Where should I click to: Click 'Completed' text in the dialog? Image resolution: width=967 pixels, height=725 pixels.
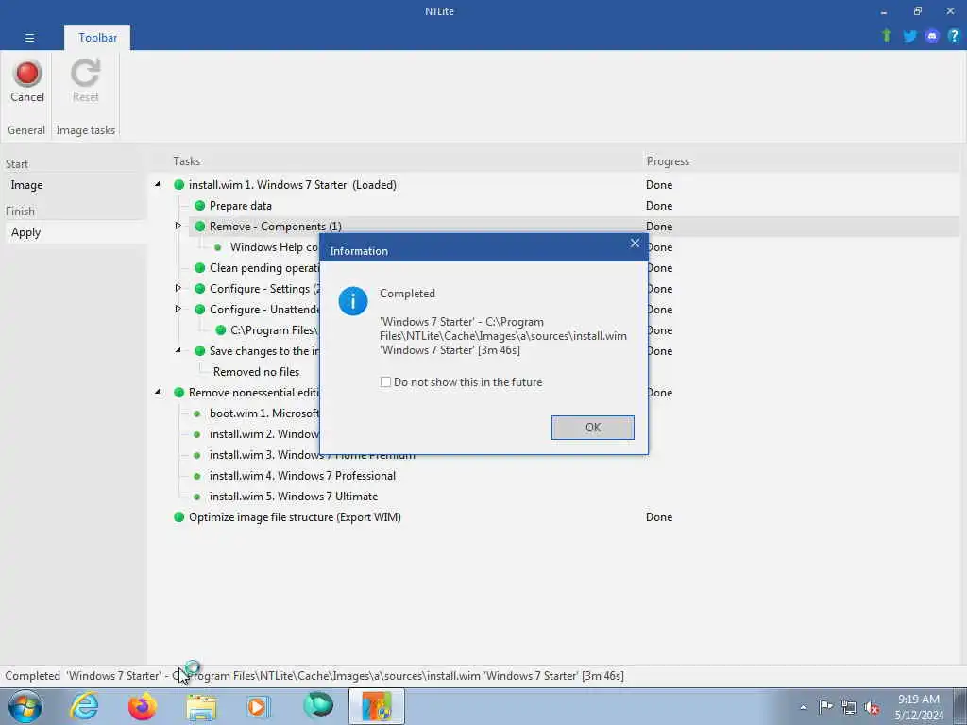click(x=407, y=294)
